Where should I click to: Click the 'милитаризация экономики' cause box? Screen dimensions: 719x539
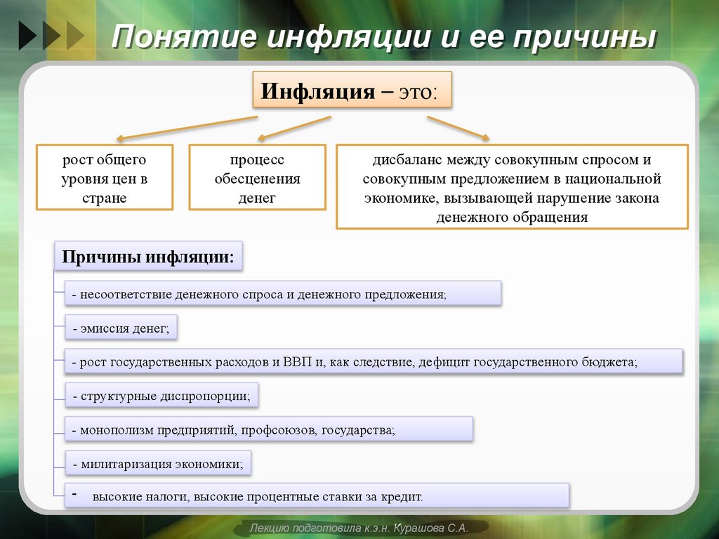(159, 463)
